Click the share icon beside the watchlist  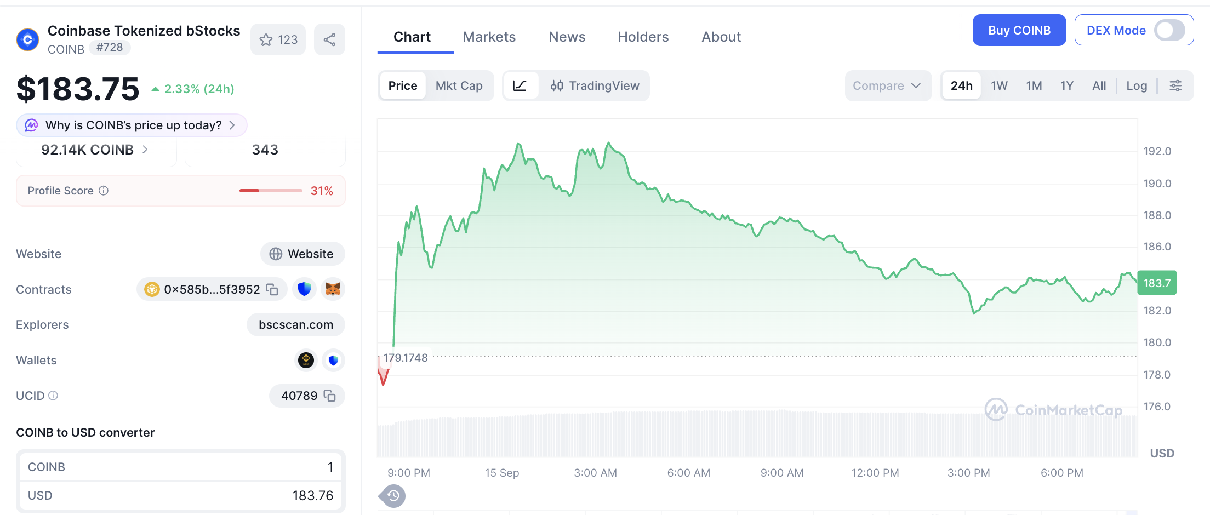[x=329, y=39]
